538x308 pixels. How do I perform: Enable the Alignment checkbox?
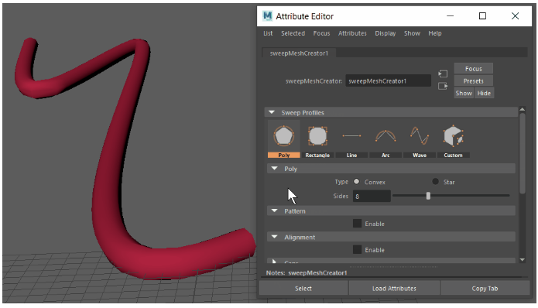357,250
